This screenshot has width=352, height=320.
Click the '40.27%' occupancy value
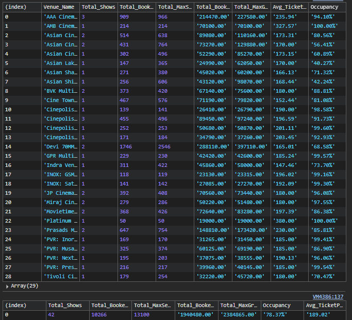click(323, 63)
